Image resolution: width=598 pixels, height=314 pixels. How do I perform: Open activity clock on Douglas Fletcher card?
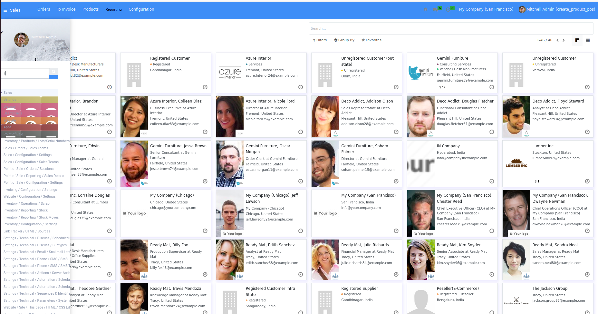pos(492,132)
